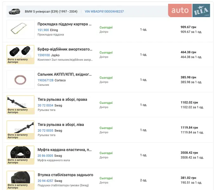Screen dimensions: 214x190
Task: View the left steering rod photo
Action: coord(20,130)
